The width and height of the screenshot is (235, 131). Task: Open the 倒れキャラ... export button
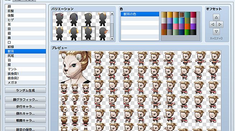pos(25,113)
